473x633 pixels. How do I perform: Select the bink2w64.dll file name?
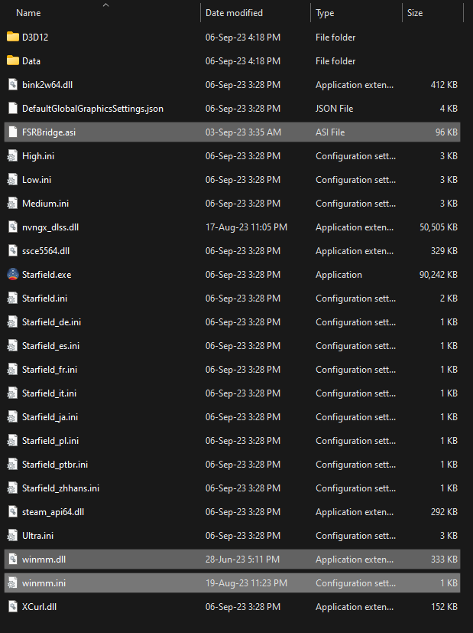coord(47,85)
